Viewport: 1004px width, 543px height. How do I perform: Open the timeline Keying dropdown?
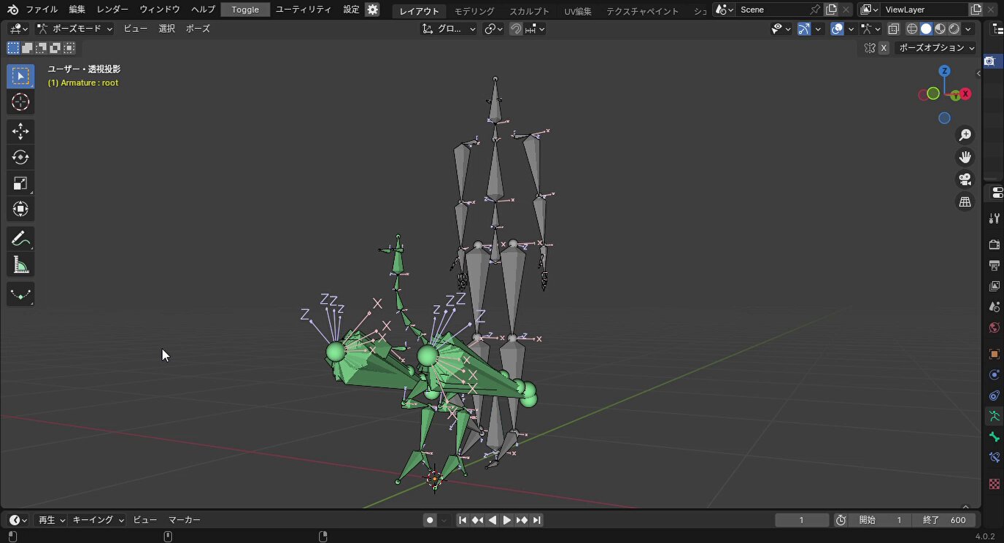tap(98, 520)
